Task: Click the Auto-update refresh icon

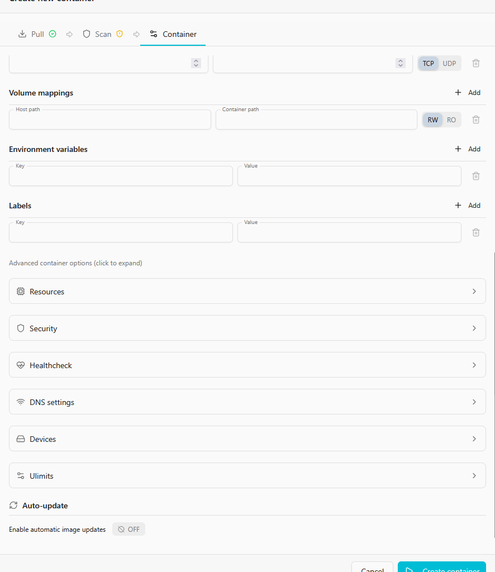Action: click(13, 506)
